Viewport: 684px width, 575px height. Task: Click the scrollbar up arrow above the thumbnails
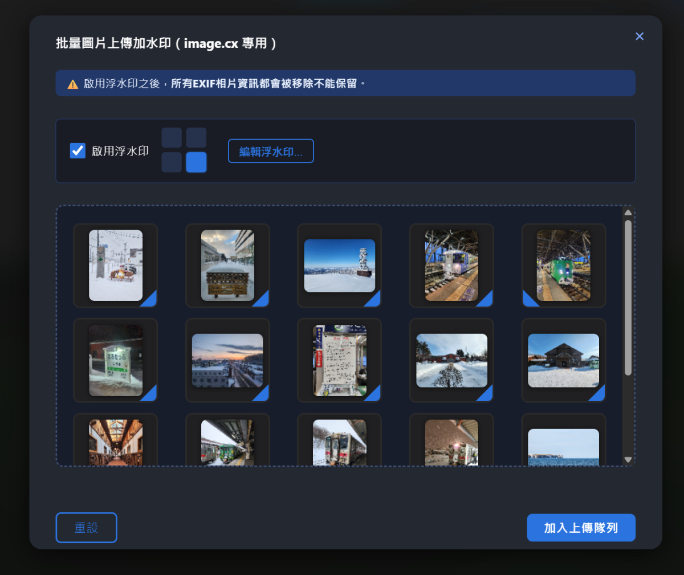click(x=627, y=211)
